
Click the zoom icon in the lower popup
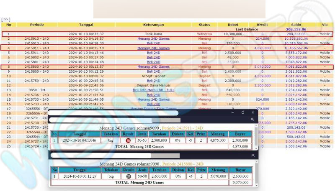(253, 155)
